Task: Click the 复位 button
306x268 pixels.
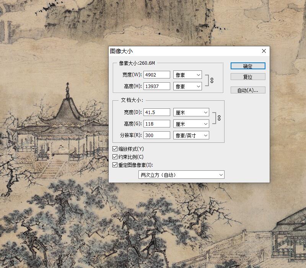Action: 248,77
